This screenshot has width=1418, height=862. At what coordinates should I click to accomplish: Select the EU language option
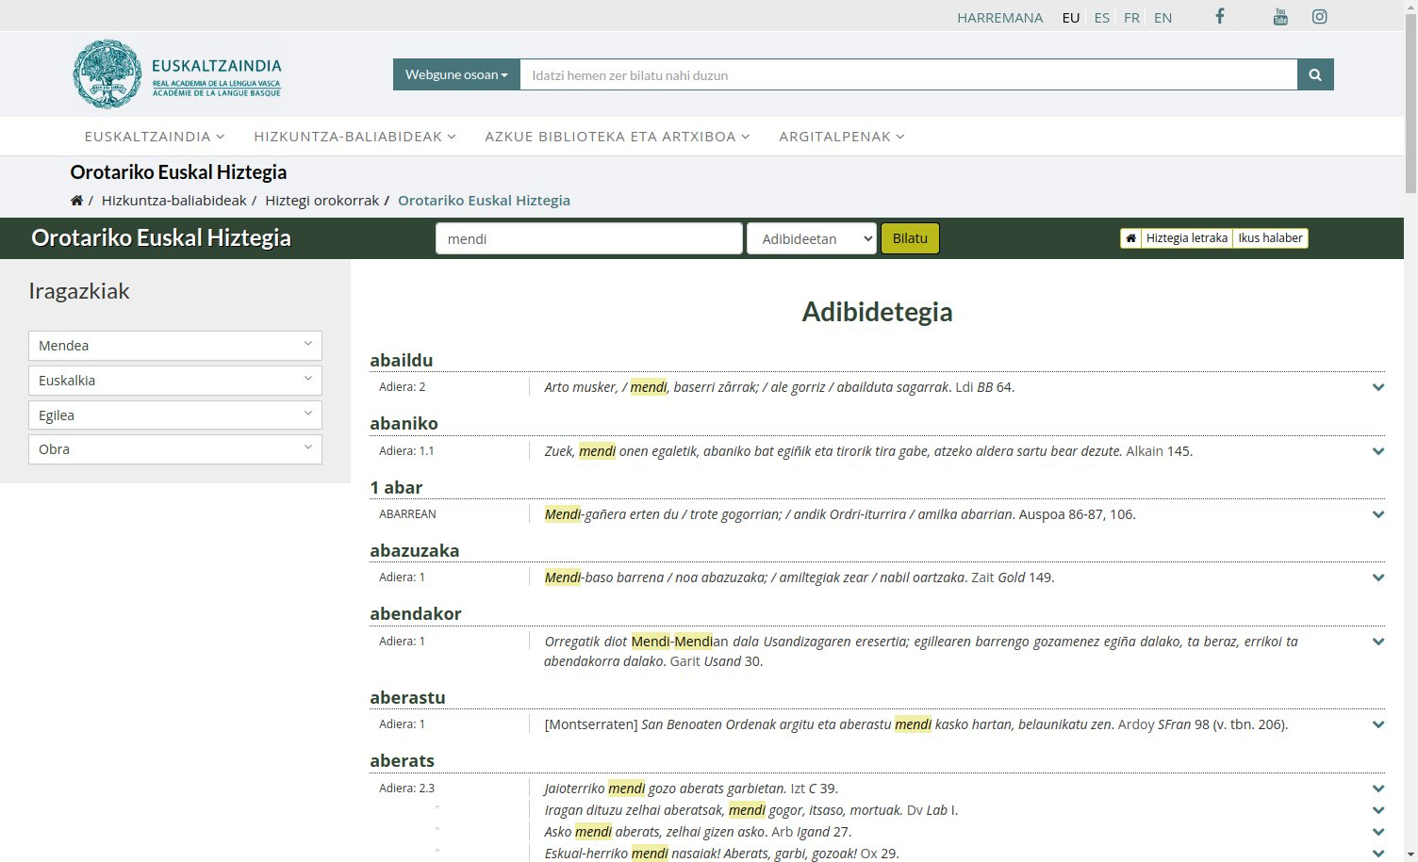point(1071,18)
